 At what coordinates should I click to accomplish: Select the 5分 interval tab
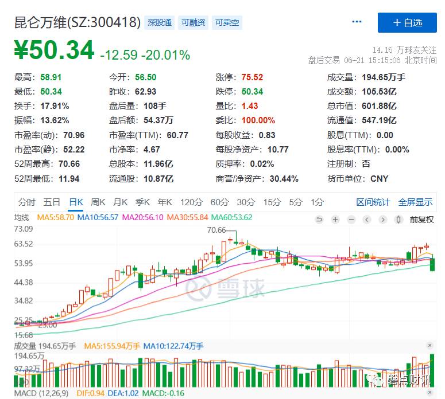click(296, 202)
